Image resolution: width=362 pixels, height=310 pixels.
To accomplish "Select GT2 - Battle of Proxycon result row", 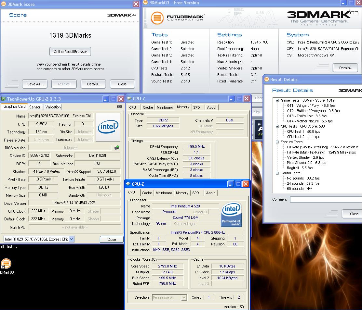I will (x=313, y=111).
